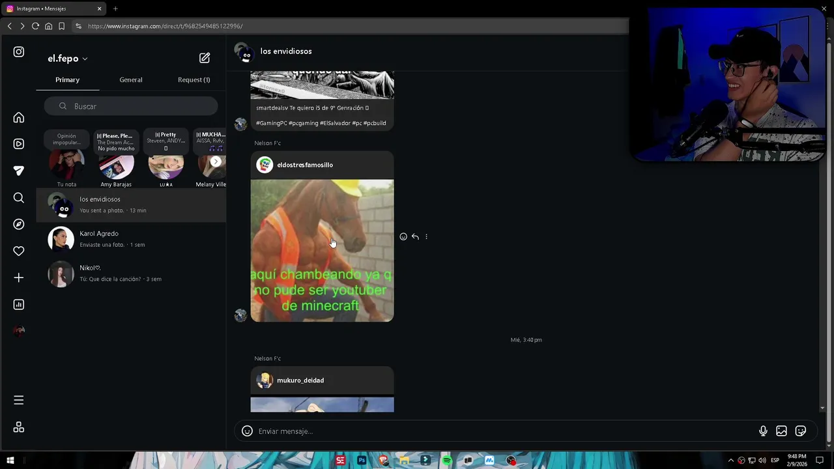This screenshot has width=834, height=469.
Task: Start a new message with compose icon
Action: pos(205,58)
